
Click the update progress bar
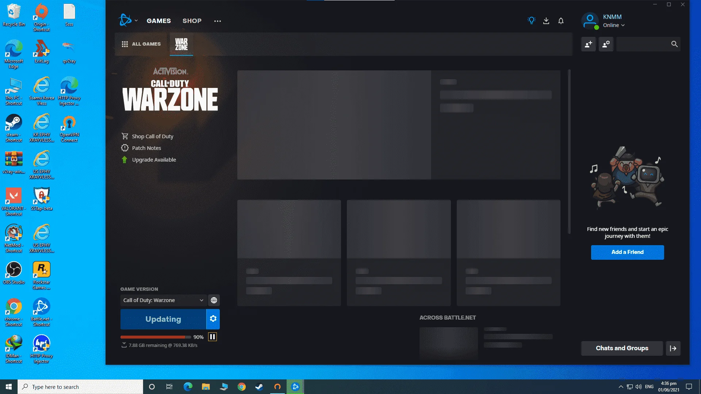[156, 337]
